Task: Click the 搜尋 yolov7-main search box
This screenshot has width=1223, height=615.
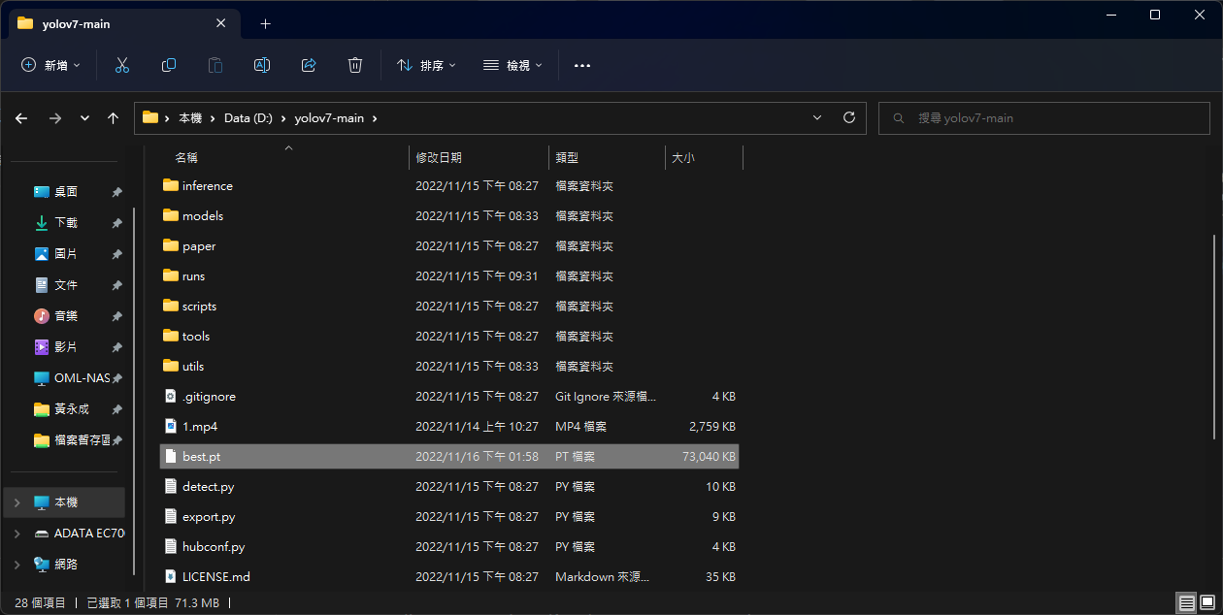Action: click(1044, 117)
